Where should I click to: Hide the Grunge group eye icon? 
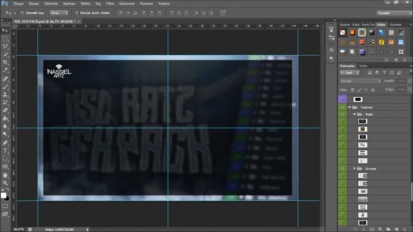[x=342, y=169]
